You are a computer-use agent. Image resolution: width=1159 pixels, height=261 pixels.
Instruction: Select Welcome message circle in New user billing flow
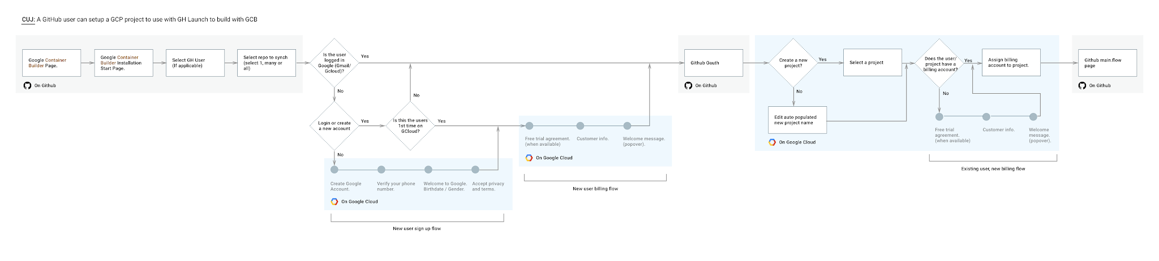(627, 126)
